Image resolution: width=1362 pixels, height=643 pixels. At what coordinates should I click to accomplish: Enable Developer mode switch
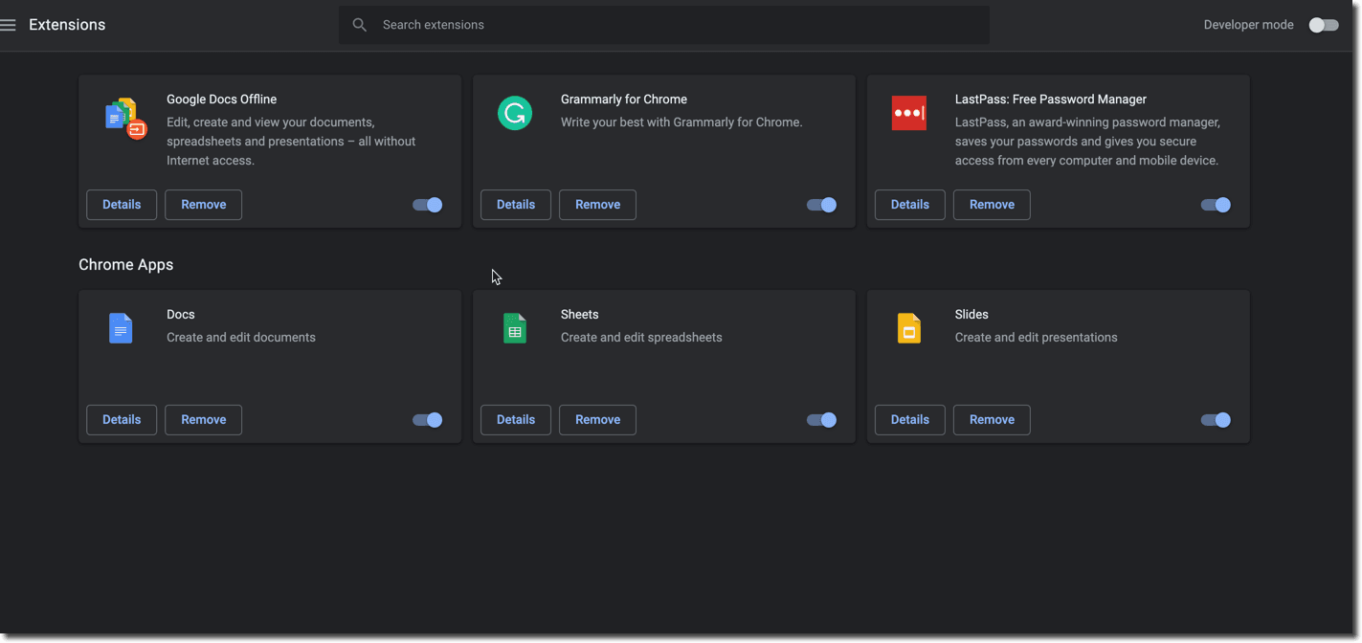pos(1324,25)
